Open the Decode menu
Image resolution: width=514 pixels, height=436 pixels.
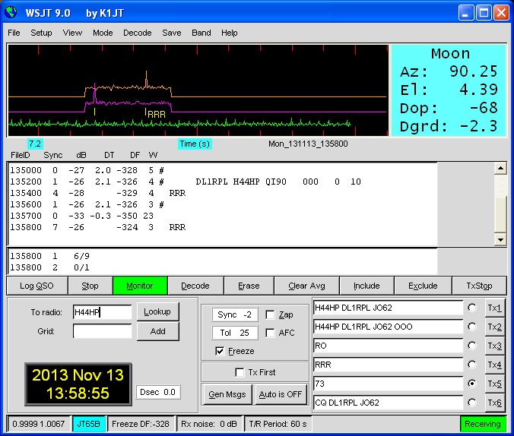coord(138,33)
